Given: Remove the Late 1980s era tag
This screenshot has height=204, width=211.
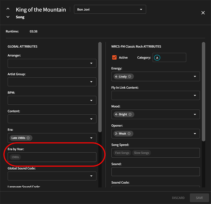Looking at the screenshot, I should click(x=28, y=138).
